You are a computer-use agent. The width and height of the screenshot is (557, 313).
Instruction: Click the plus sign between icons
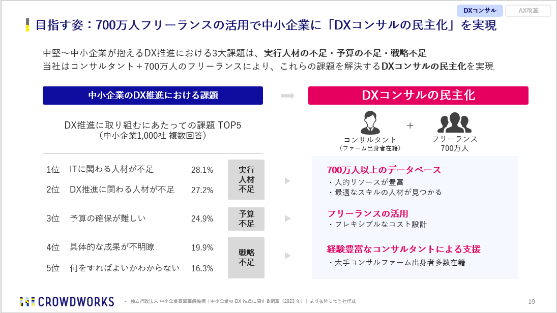click(410, 125)
